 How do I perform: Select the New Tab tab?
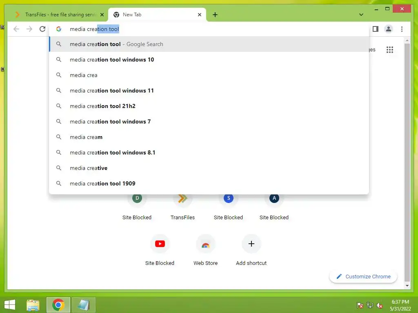point(157,15)
